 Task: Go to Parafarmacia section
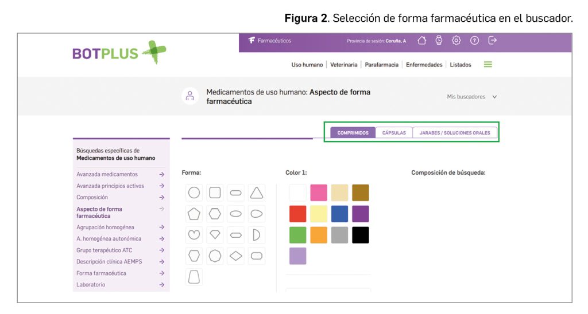tap(381, 65)
